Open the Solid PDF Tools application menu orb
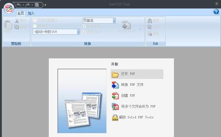This screenshot has width=221, height=137. click(9, 8)
